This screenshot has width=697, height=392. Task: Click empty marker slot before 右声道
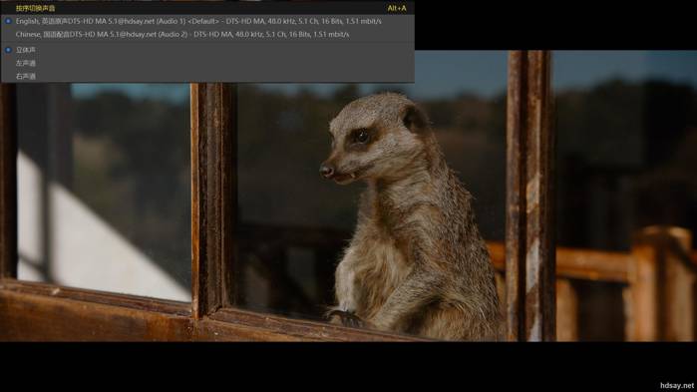[x=8, y=77]
